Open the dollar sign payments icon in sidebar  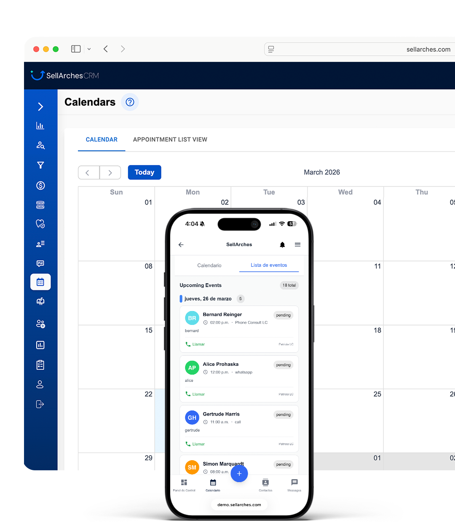pos(40,185)
